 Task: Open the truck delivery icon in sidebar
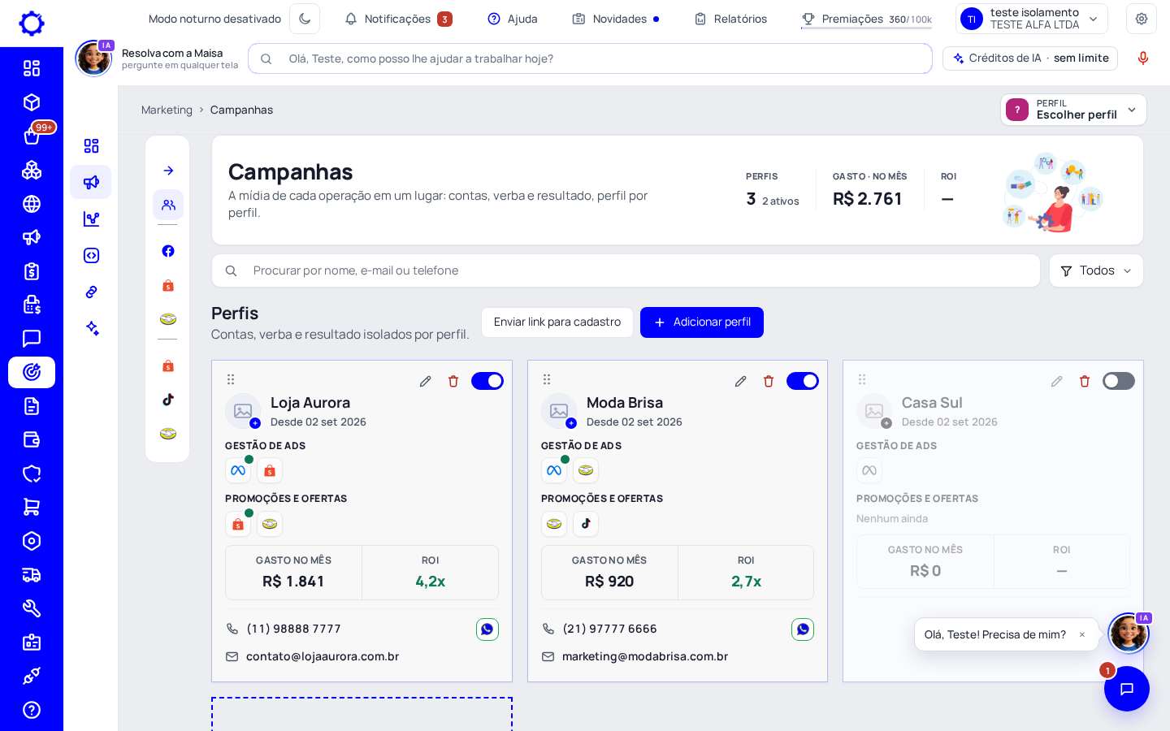click(x=32, y=575)
